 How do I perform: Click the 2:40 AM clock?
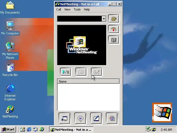[166, 130]
